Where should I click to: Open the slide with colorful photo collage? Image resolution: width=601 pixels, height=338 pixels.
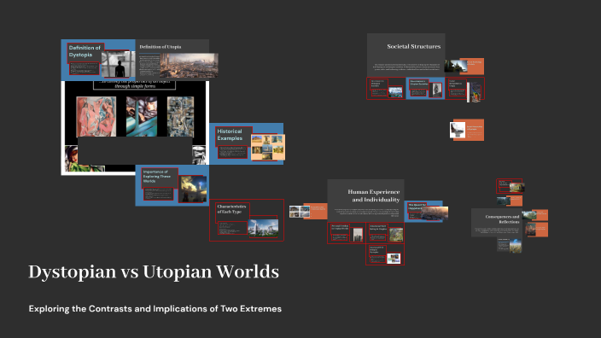tap(385, 255)
